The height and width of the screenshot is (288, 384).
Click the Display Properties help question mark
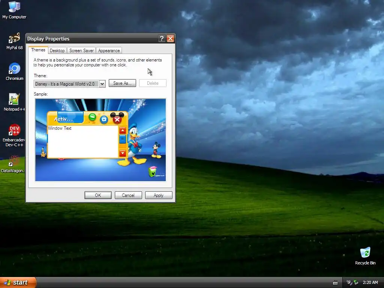point(162,39)
